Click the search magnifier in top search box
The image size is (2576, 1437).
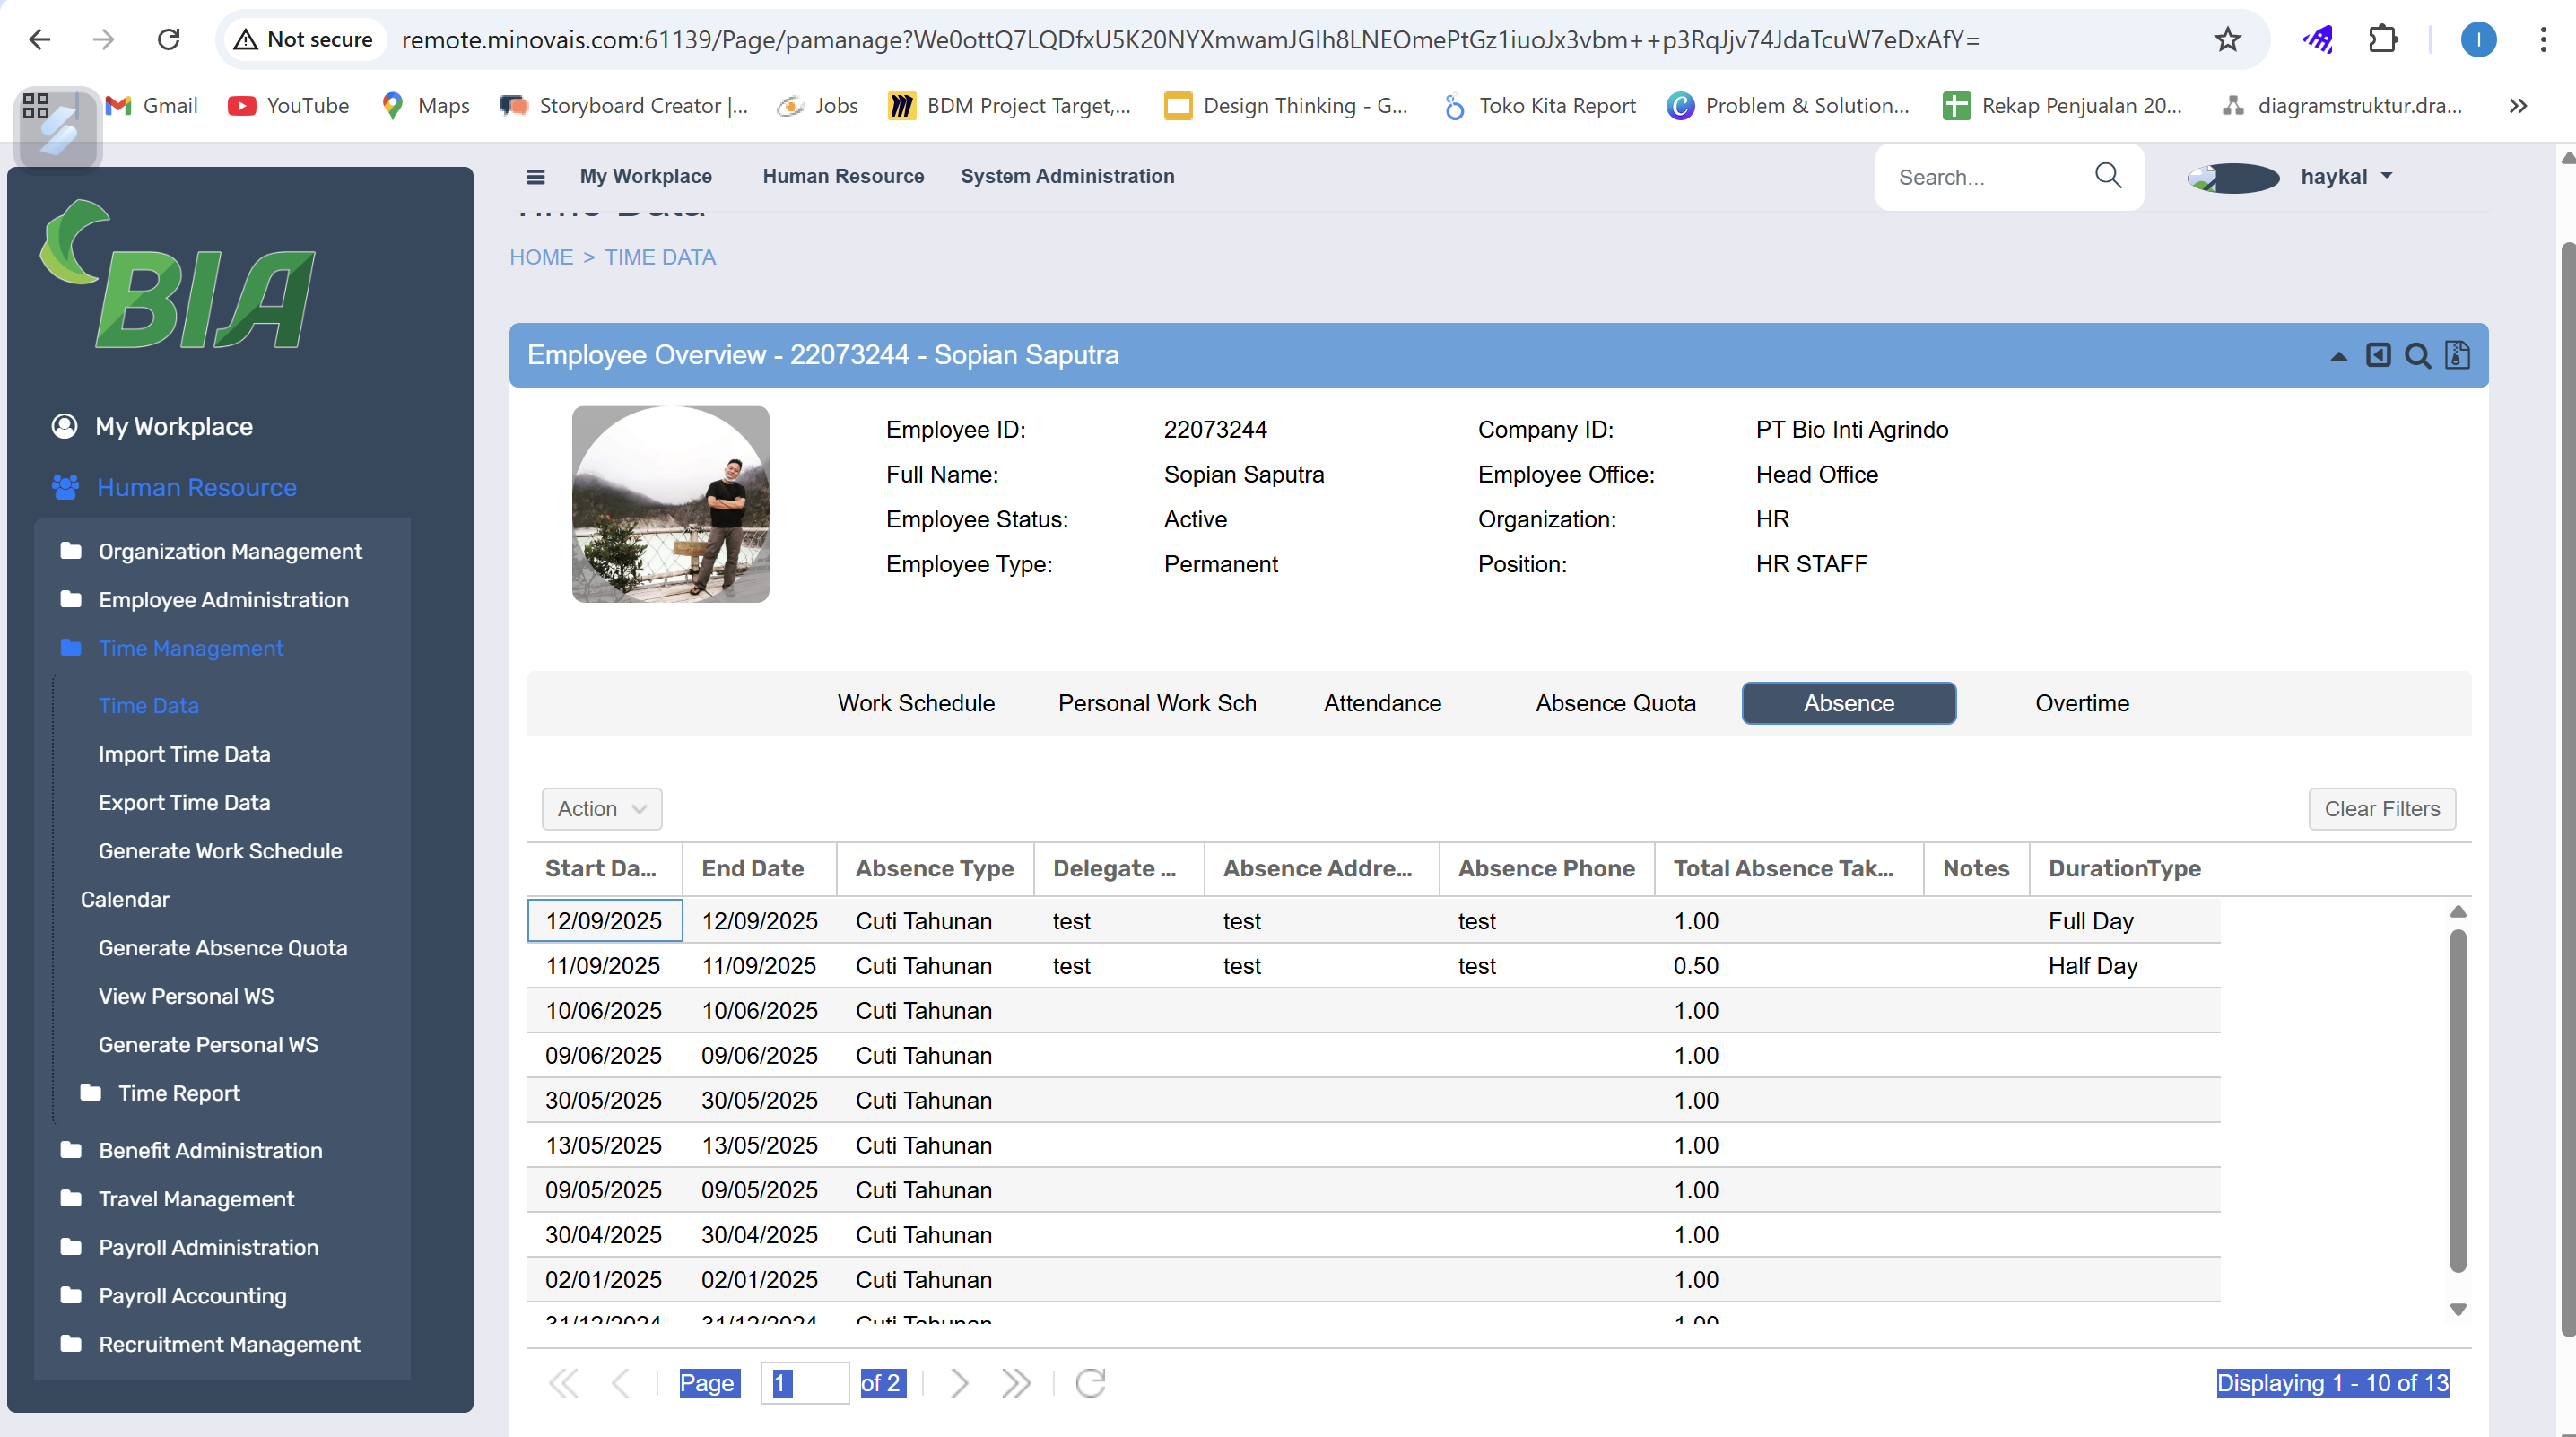coord(2108,176)
